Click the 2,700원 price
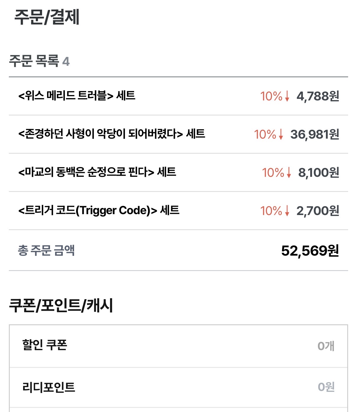The width and height of the screenshot is (357, 412). pos(318,211)
